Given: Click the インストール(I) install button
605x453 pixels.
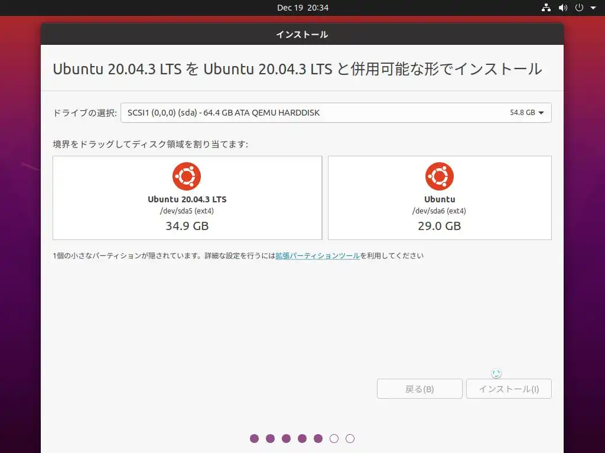Looking at the screenshot, I should point(509,389).
